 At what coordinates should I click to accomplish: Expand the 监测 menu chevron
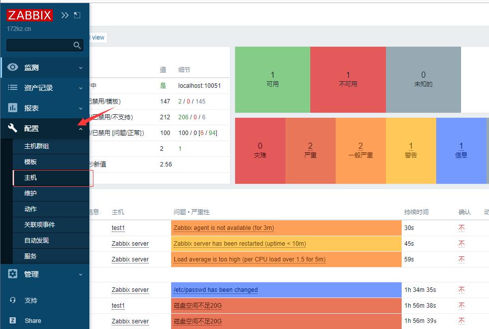coord(80,68)
